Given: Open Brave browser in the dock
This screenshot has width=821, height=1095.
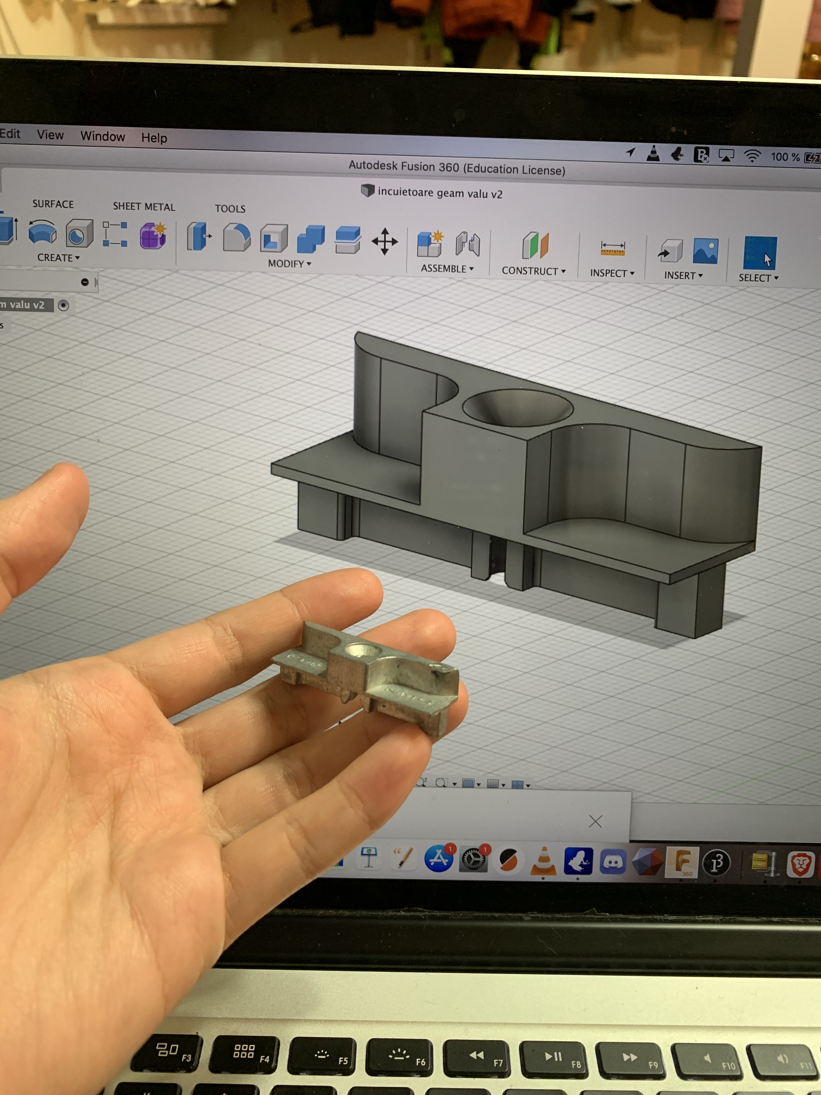Looking at the screenshot, I should pos(800,865).
